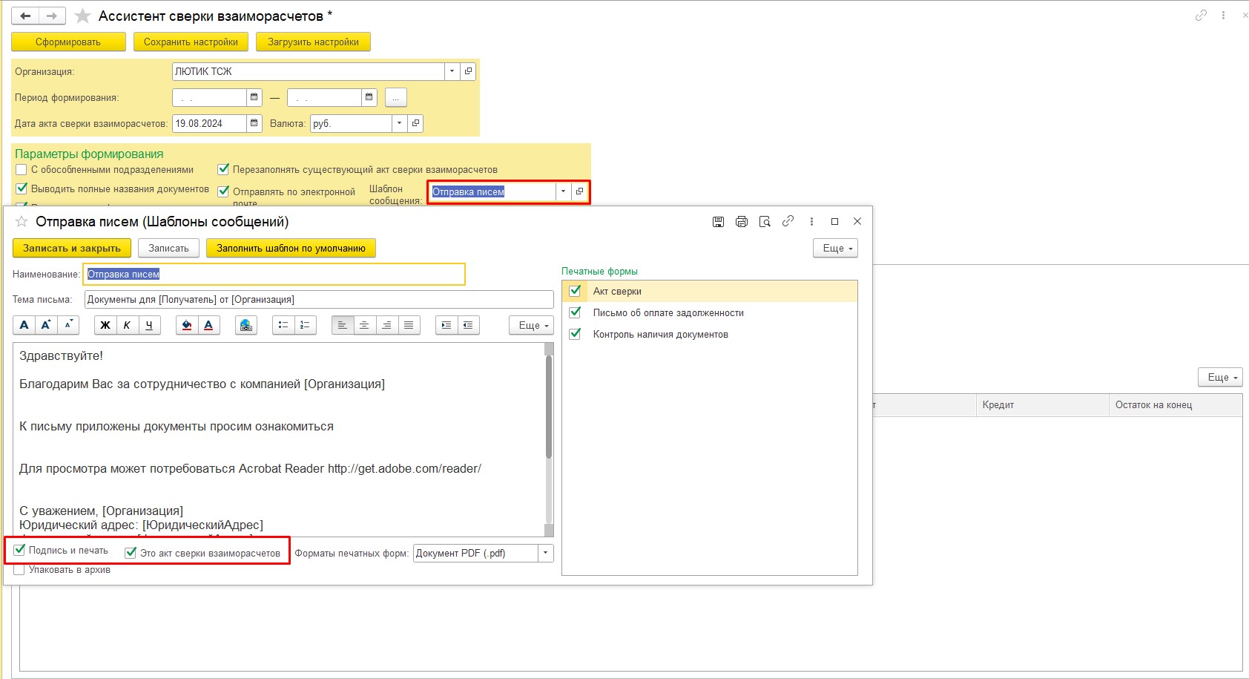This screenshot has height=679, width=1249.
Task: Open the Организация dropdown list
Action: click(x=452, y=71)
